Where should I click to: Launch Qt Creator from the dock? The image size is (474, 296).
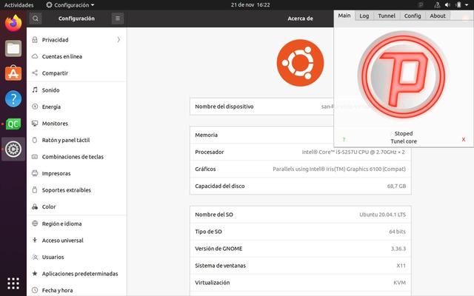[x=13, y=124]
